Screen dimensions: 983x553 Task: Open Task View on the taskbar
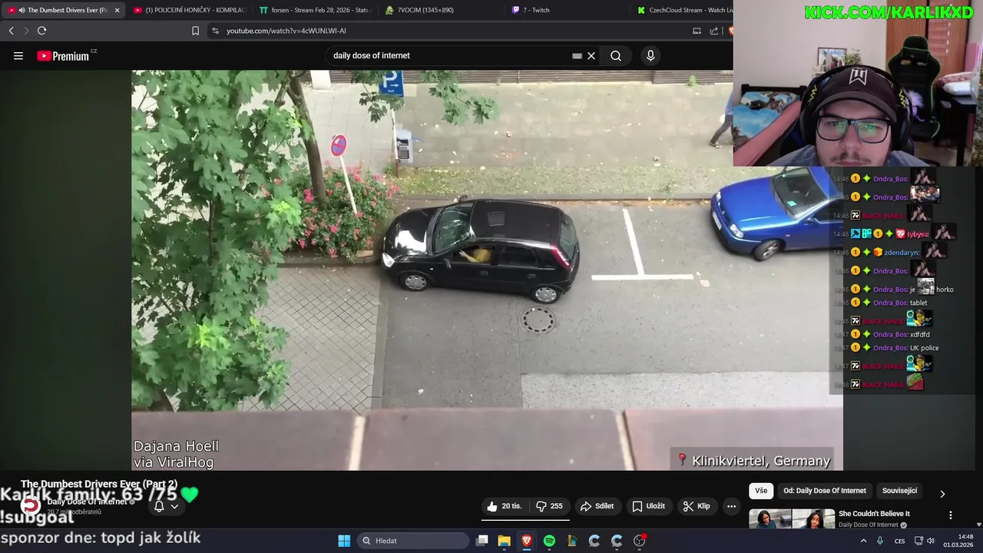pos(482,541)
